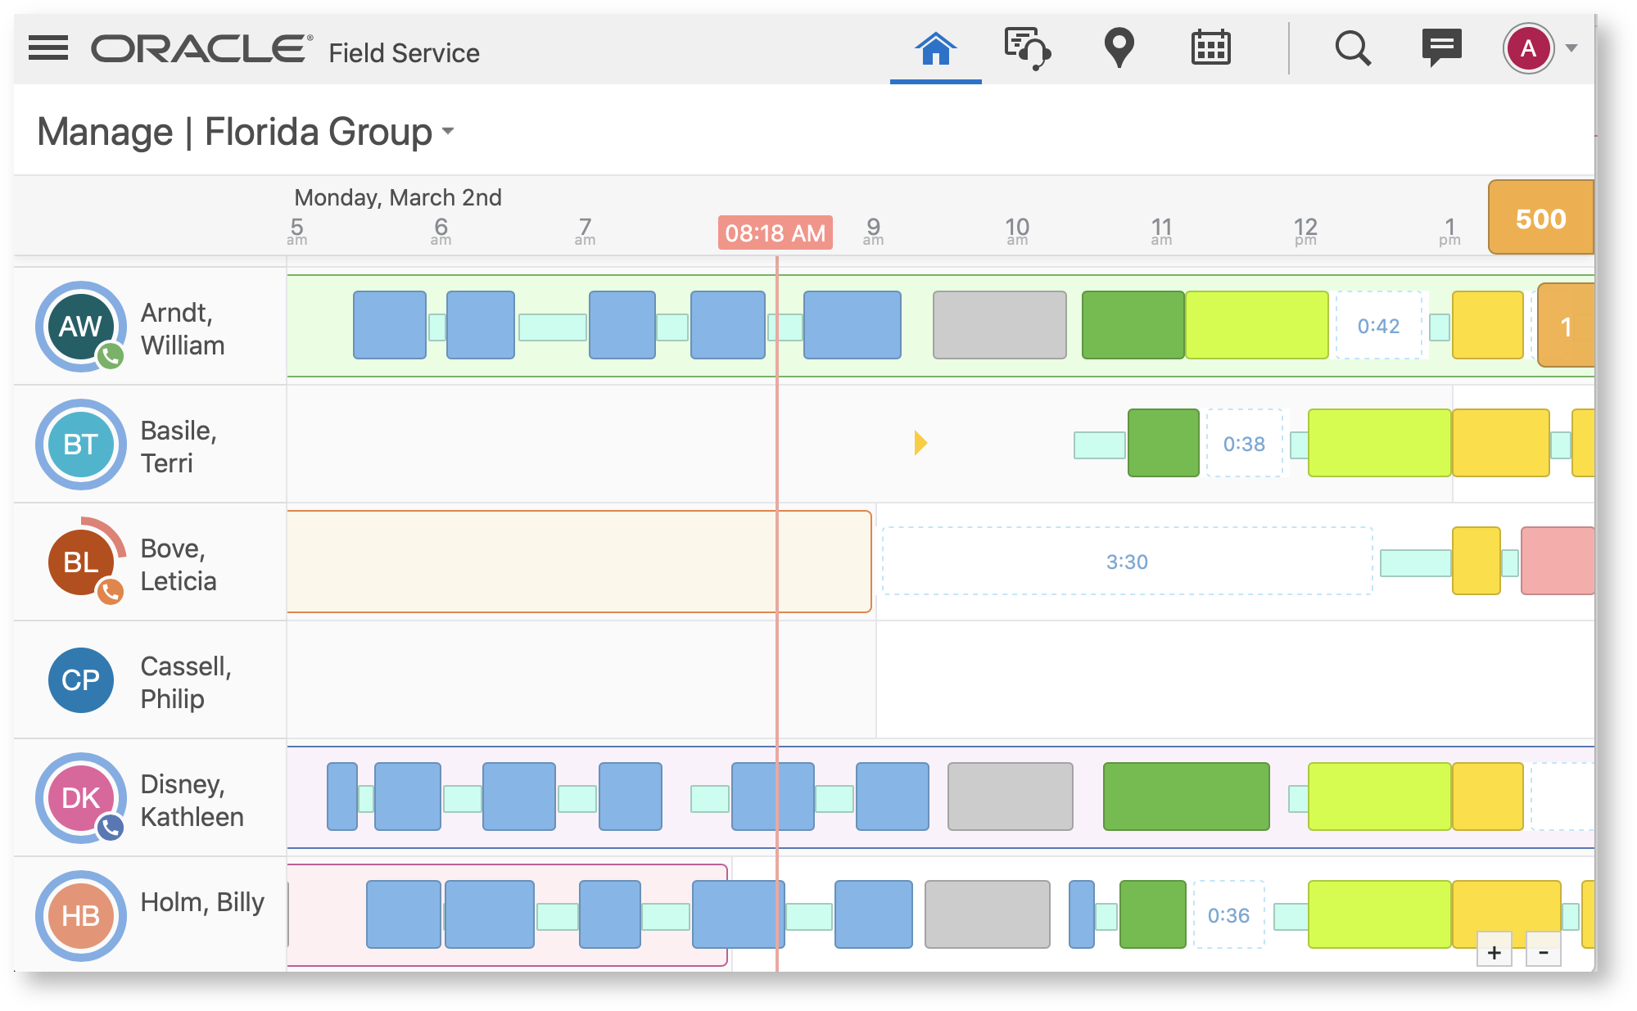Select Holm, Billy resource name
This screenshot has width=1637, height=1011.
(x=202, y=902)
